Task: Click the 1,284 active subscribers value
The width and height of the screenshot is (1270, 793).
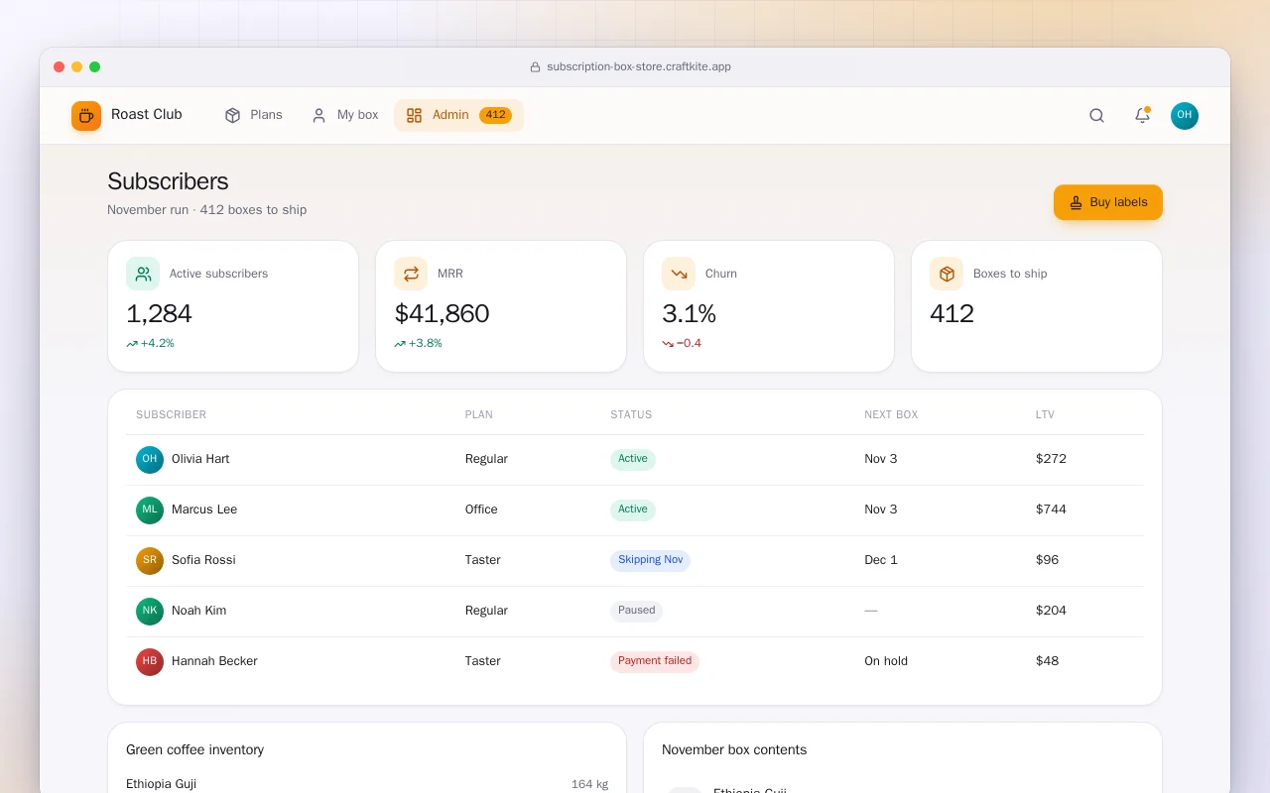Action: (x=159, y=314)
